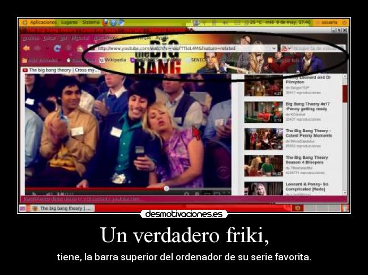
Task: Click the video play/pause control
Action: click(35, 194)
